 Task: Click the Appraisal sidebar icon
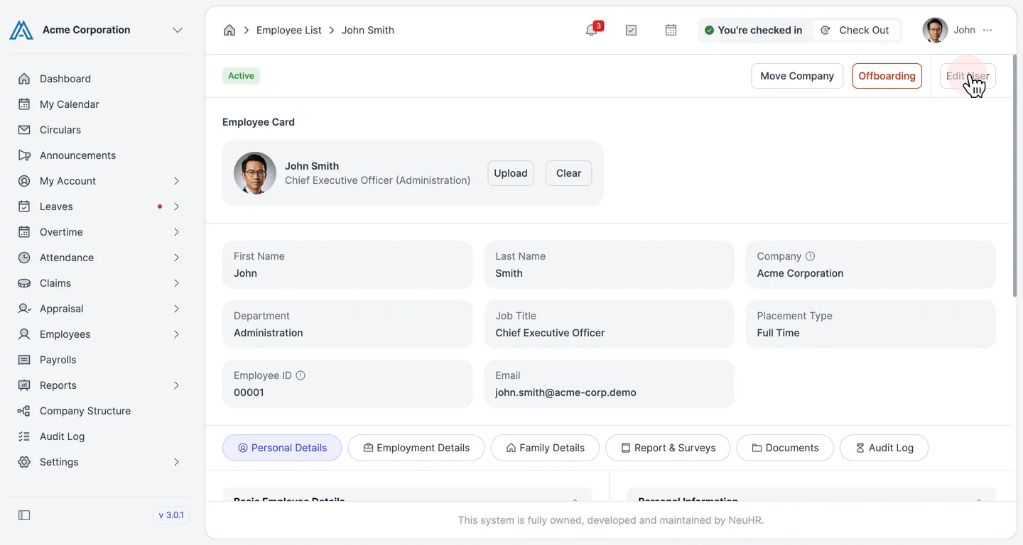pyautogui.click(x=24, y=309)
